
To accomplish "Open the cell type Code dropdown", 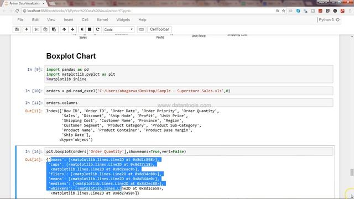I will (118, 29).
